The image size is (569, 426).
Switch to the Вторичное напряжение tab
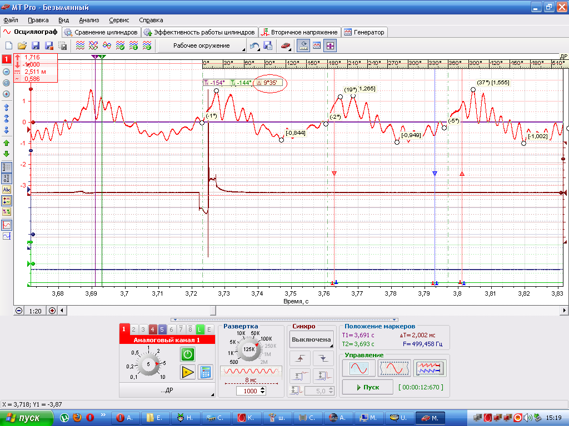(x=300, y=32)
